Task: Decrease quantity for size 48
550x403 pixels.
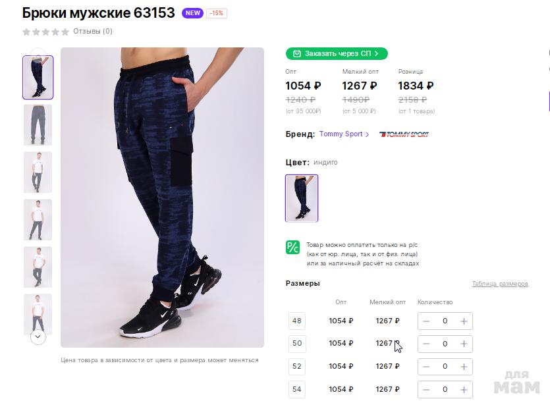Action: tap(426, 321)
